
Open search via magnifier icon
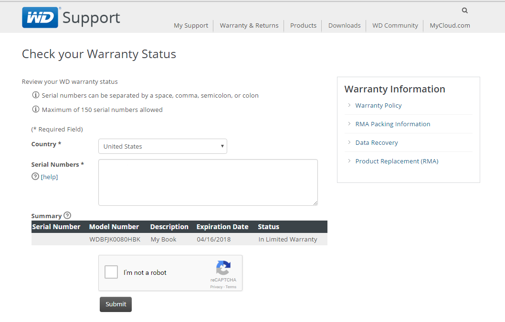(x=465, y=10)
